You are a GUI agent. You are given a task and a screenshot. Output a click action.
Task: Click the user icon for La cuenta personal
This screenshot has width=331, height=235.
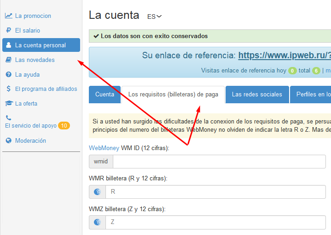tap(8, 45)
